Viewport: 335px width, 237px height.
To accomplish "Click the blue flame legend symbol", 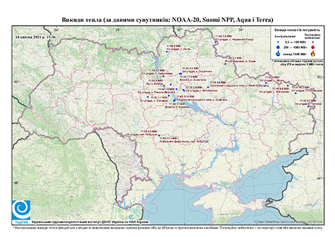I will (x=278, y=53).
